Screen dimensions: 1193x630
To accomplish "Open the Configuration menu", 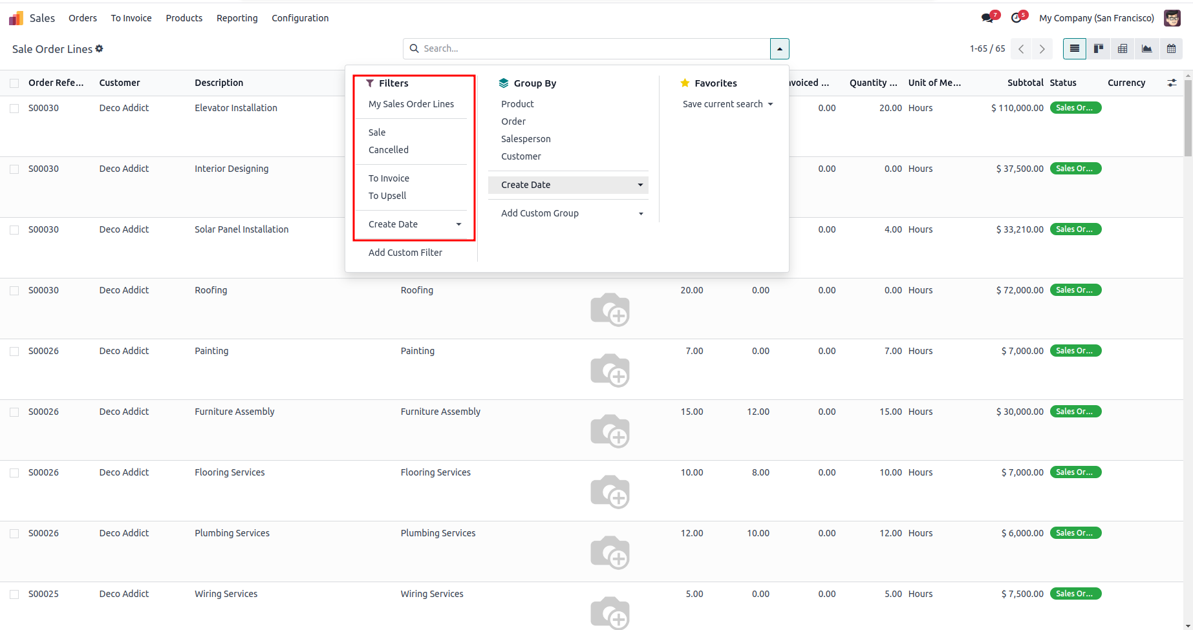I will coord(300,18).
